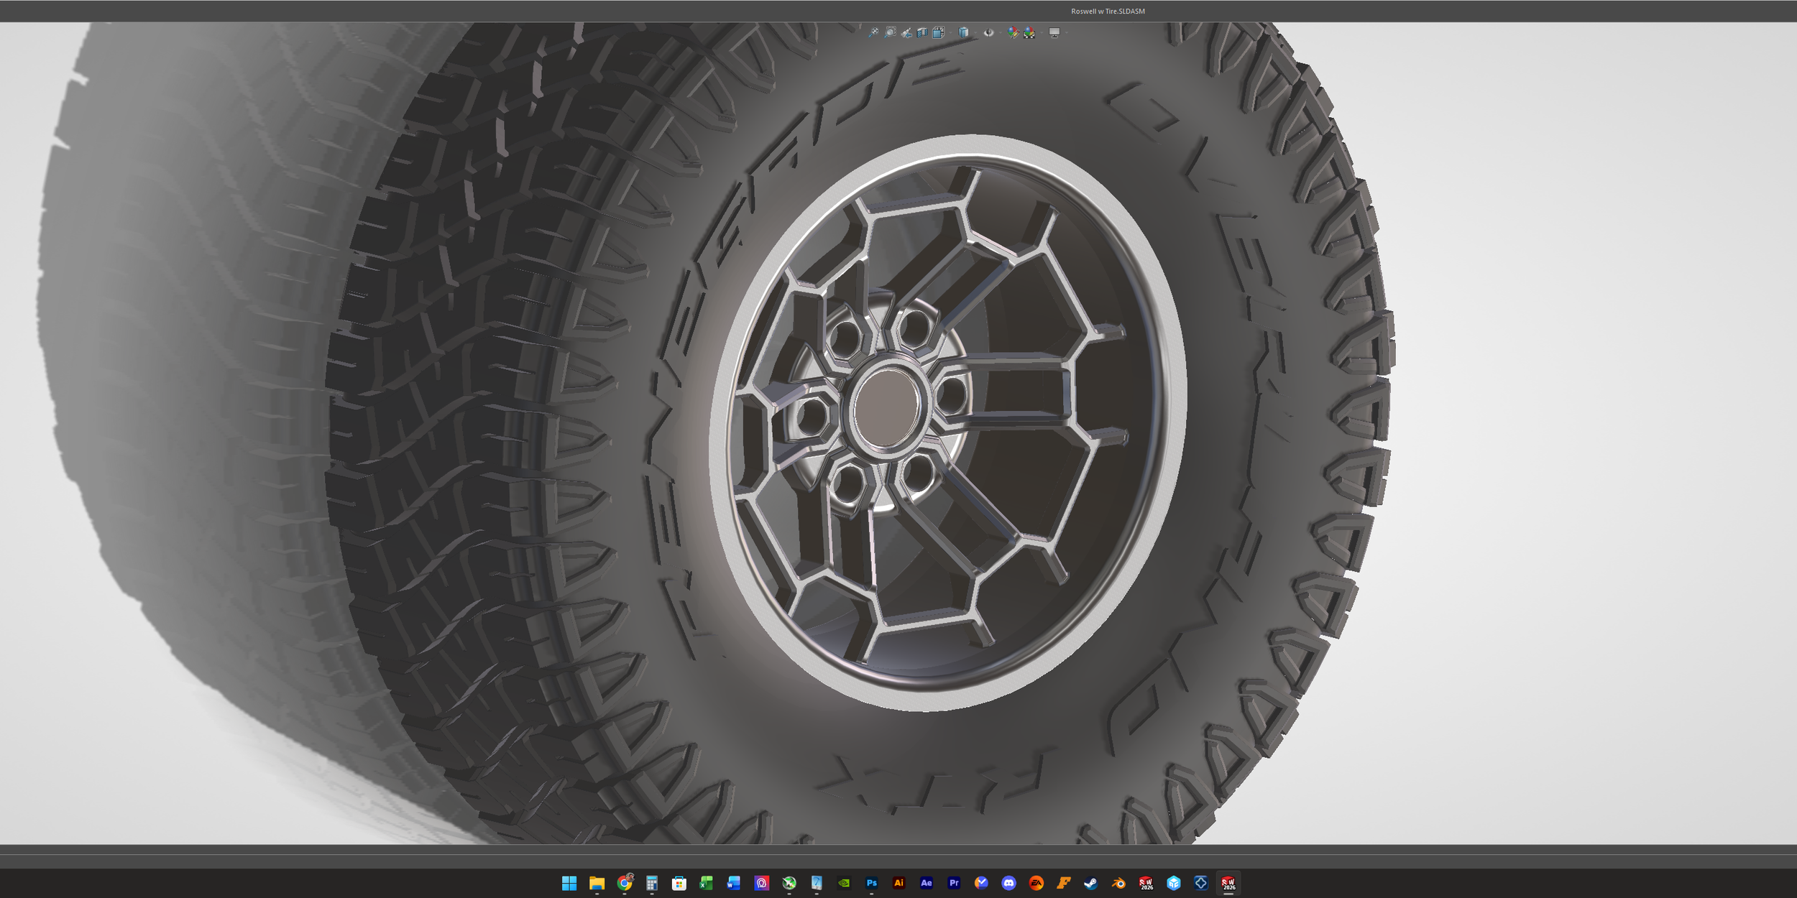Open the Windows Start menu
Screen dimensions: 1797x898
click(569, 883)
